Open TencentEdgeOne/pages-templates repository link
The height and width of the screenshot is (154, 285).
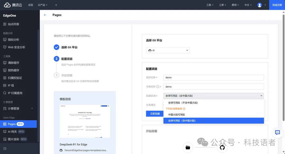click(x=86, y=150)
